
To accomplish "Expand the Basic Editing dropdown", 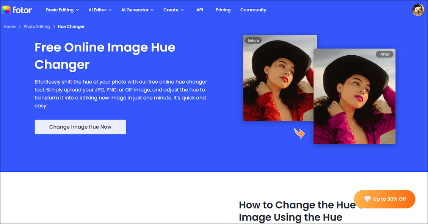I will (62, 10).
